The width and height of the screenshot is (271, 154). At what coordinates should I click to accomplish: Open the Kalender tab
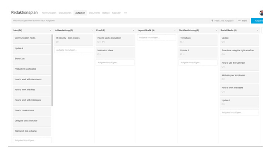pyautogui.click(x=116, y=13)
